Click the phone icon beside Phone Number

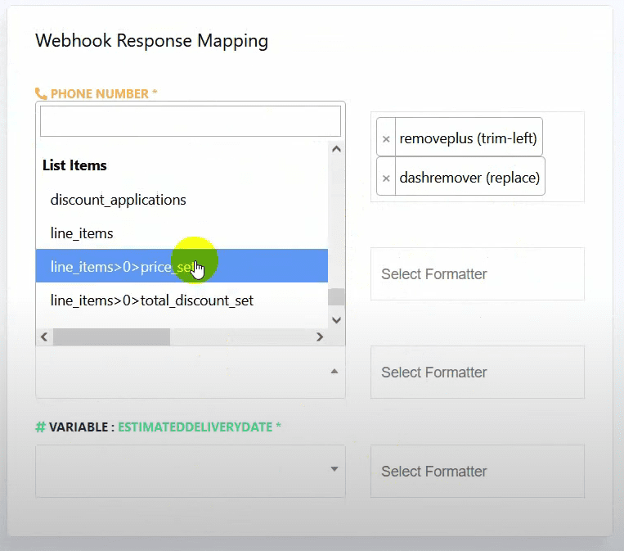click(x=41, y=94)
